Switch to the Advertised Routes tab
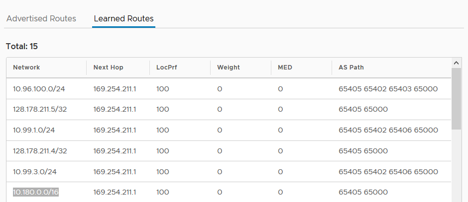The height and width of the screenshot is (202, 468). [41, 18]
